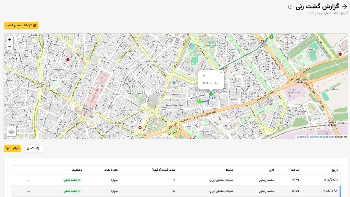350x197 pixels.
Task: Click the Leaflet attribution link
Action: pyautogui.click(x=300, y=137)
